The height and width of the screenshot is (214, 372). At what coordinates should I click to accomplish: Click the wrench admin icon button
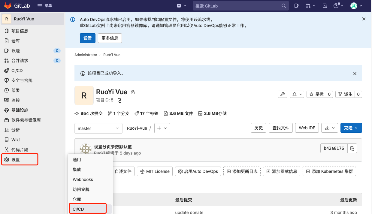pos(283,94)
